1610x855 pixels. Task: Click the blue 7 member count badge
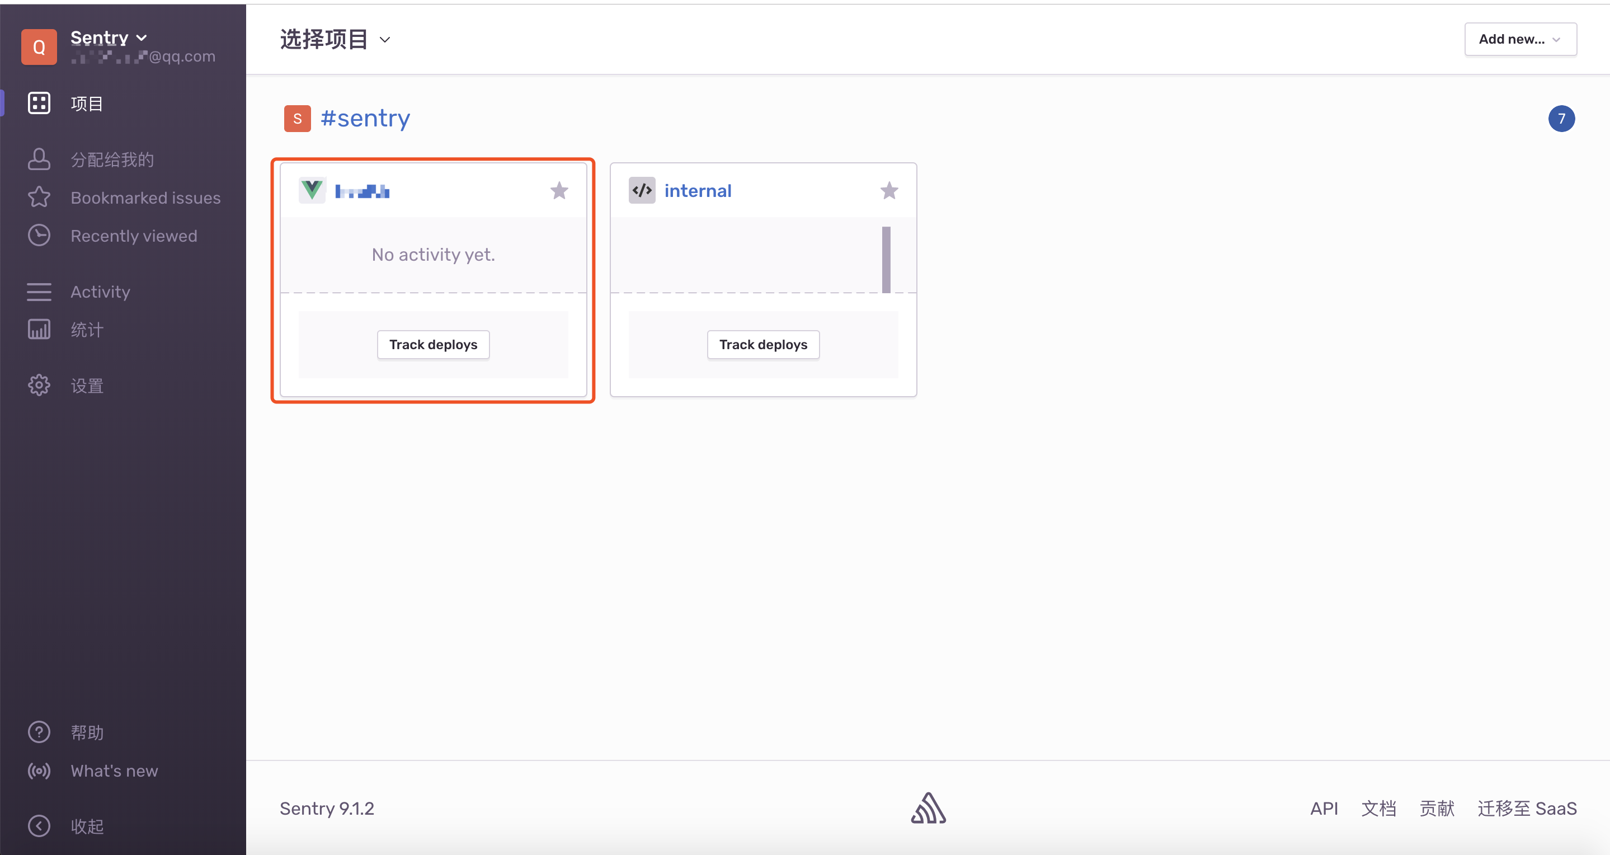click(x=1561, y=118)
